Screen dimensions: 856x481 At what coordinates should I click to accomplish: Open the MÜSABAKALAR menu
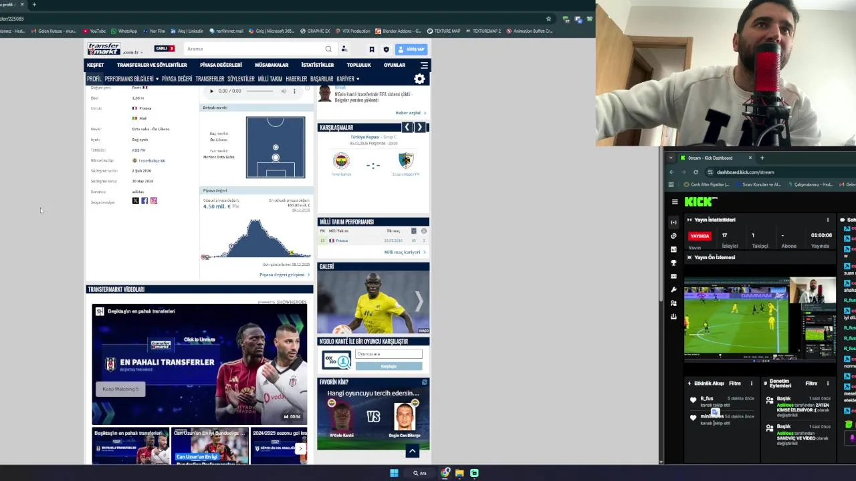[272, 65]
